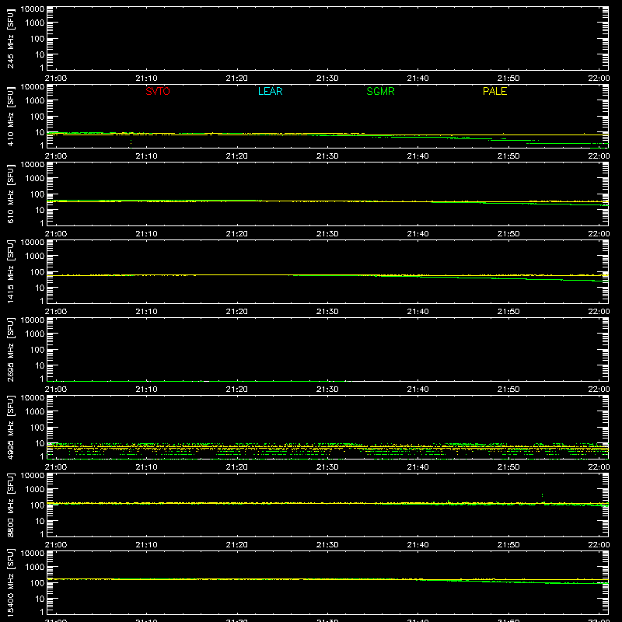Click 21:30 time label under 8800 MHz plot
The width and height of the screenshot is (622, 622).
point(327,545)
